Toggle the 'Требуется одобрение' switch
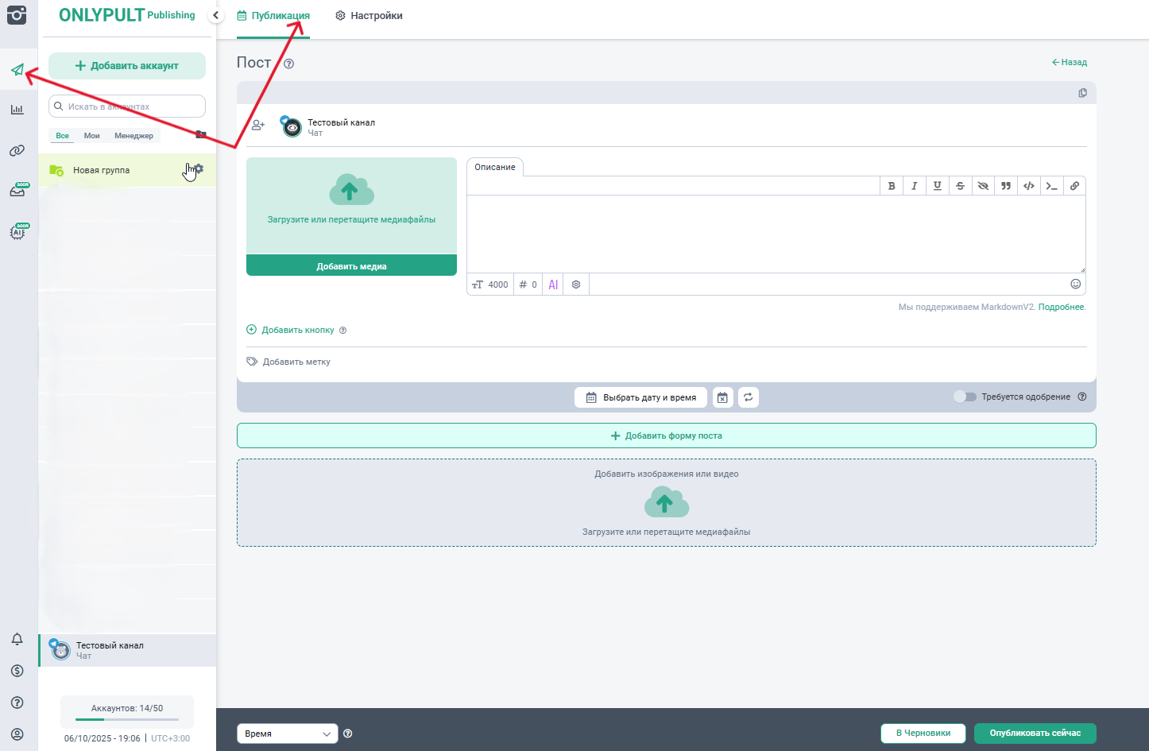This screenshot has width=1149, height=751. (x=965, y=397)
